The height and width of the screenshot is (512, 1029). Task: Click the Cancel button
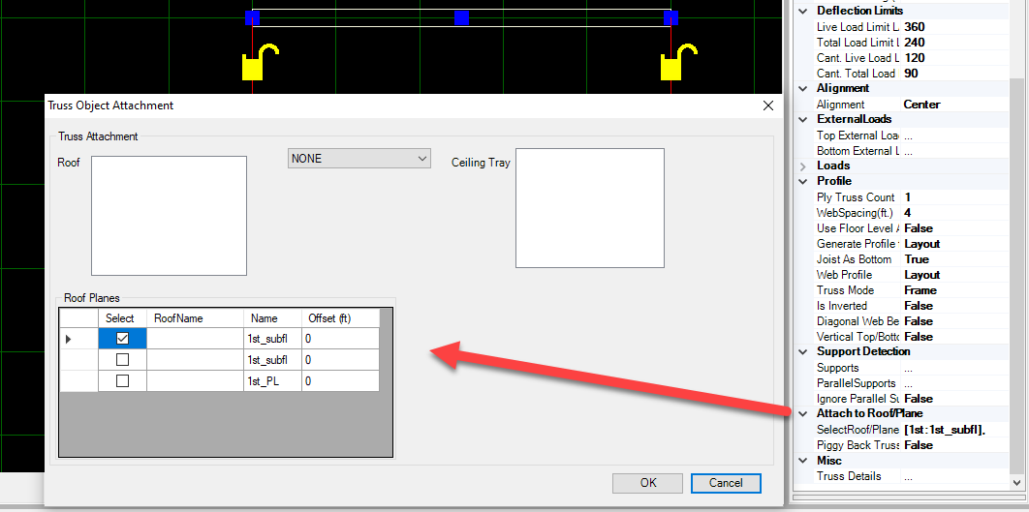click(726, 483)
